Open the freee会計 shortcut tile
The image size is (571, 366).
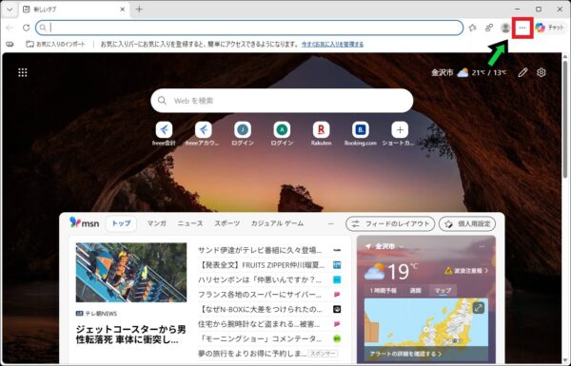(x=164, y=134)
